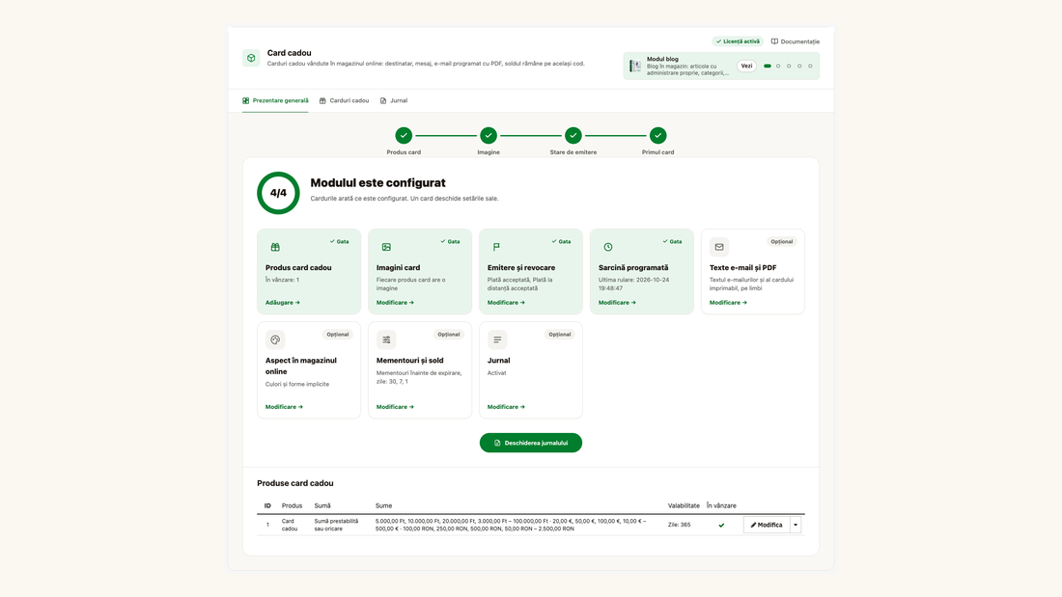Click the Vezi button in Modul blog banner
1062x597 pixels.
tap(746, 66)
